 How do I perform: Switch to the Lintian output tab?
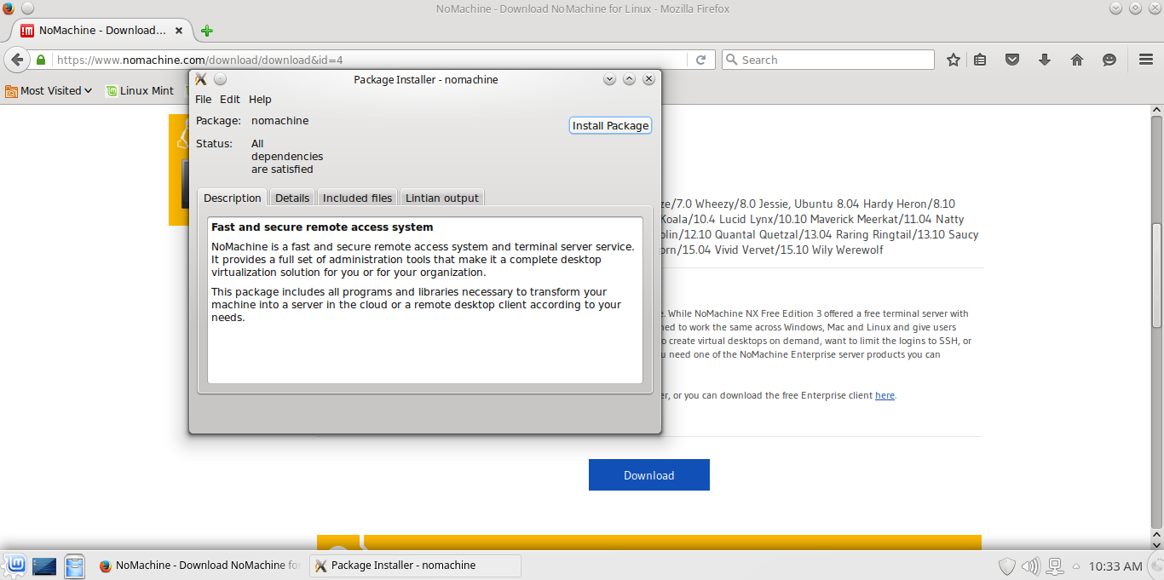click(x=442, y=198)
